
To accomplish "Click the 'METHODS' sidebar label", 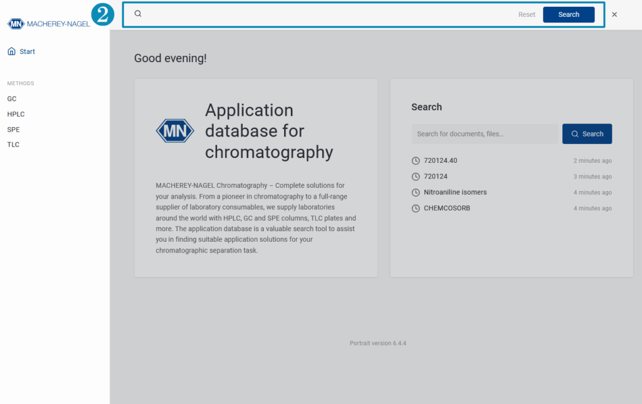I will [x=21, y=83].
